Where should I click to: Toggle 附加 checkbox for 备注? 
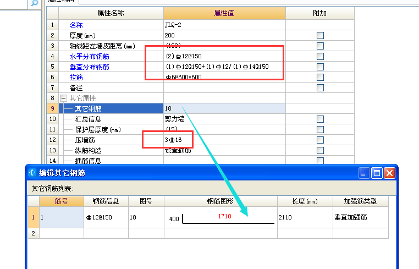point(320,87)
